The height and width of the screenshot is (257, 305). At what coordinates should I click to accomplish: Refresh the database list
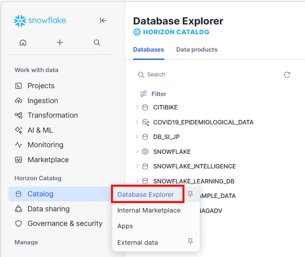pyautogui.click(x=287, y=75)
